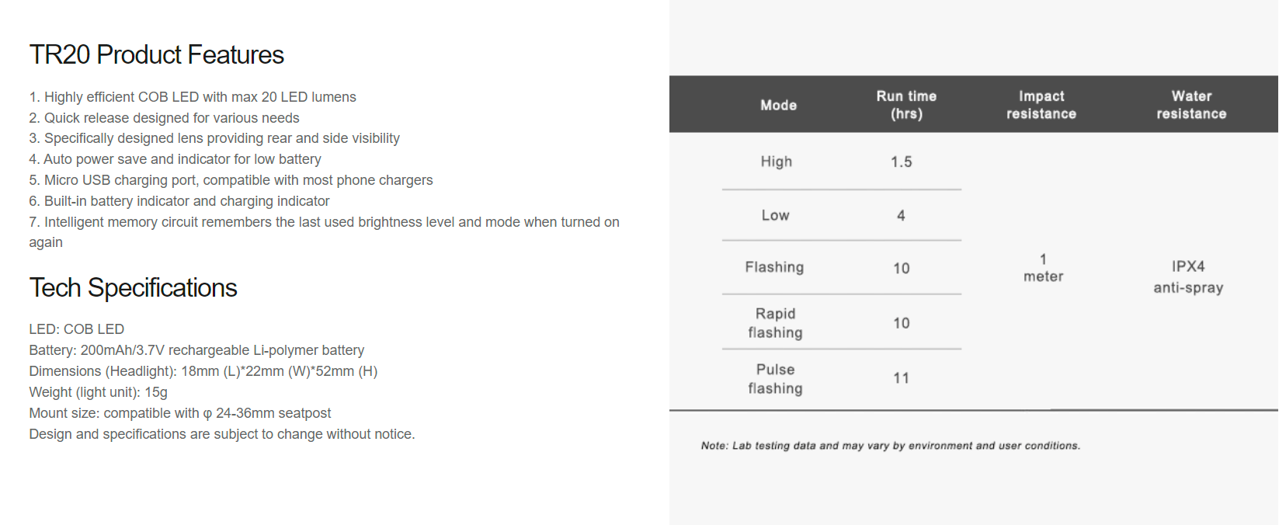The height and width of the screenshot is (525, 1279).
Task: Click the TR20 Product Features heading
Action: click(157, 55)
